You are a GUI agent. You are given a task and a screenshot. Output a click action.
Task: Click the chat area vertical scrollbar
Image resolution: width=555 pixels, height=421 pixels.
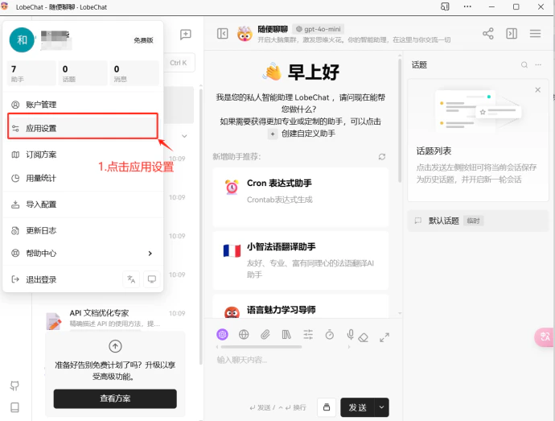pyautogui.click(x=400, y=121)
